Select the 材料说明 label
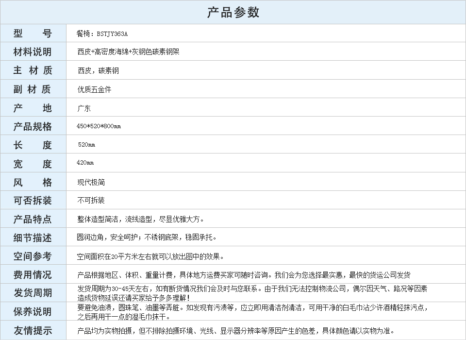 point(33,52)
